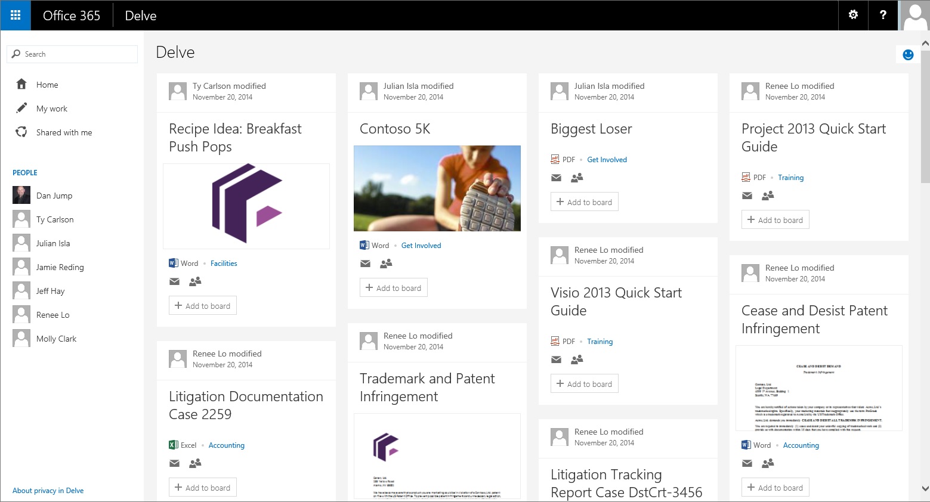The height and width of the screenshot is (502, 930).
Task: Click the mail icon on Litigation Documentation Case card
Action: click(174, 463)
